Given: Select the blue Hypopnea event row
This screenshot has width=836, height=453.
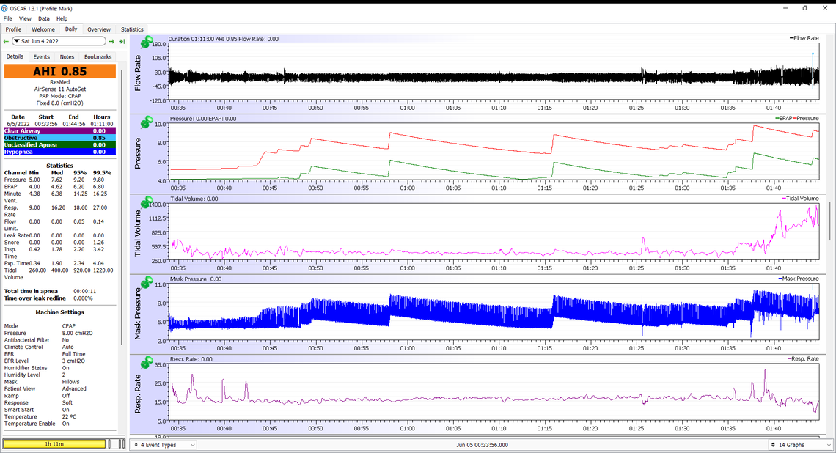Looking at the screenshot, I should pos(59,152).
